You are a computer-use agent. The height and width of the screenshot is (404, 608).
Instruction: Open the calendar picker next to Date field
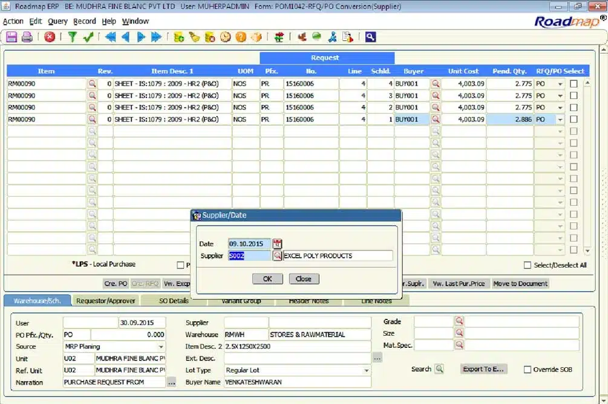click(277, 244)
